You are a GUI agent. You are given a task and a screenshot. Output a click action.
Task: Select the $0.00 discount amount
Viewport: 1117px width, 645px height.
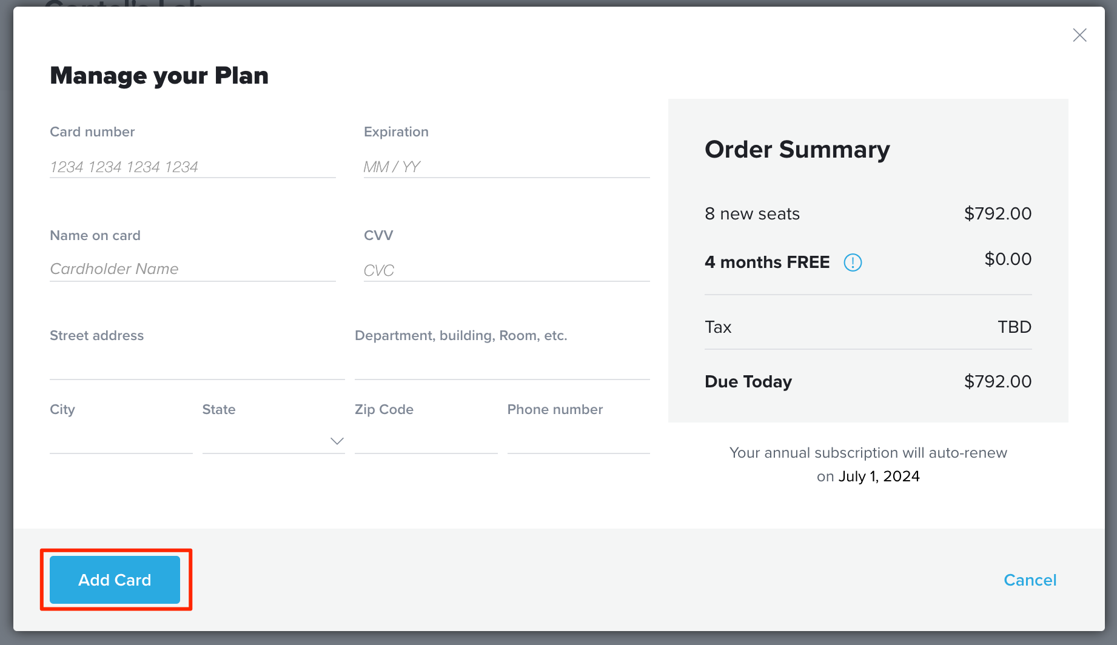click(x=1008, y=259)
